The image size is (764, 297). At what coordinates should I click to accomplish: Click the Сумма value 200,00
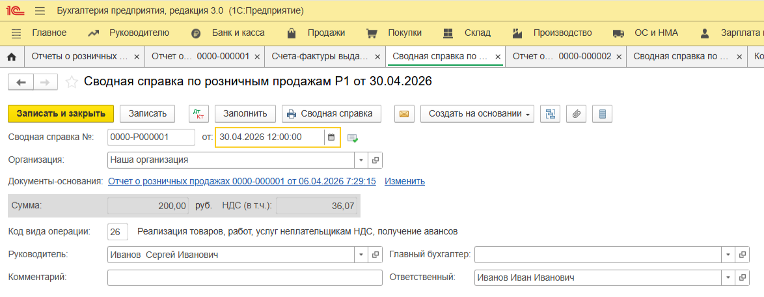tap(148, 206)
